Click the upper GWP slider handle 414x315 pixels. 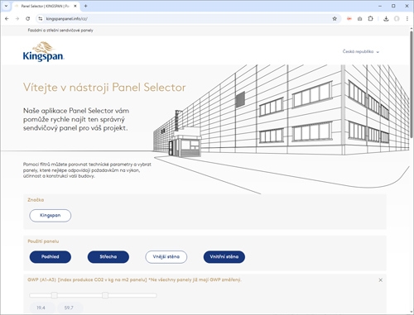tap(105, 295)
